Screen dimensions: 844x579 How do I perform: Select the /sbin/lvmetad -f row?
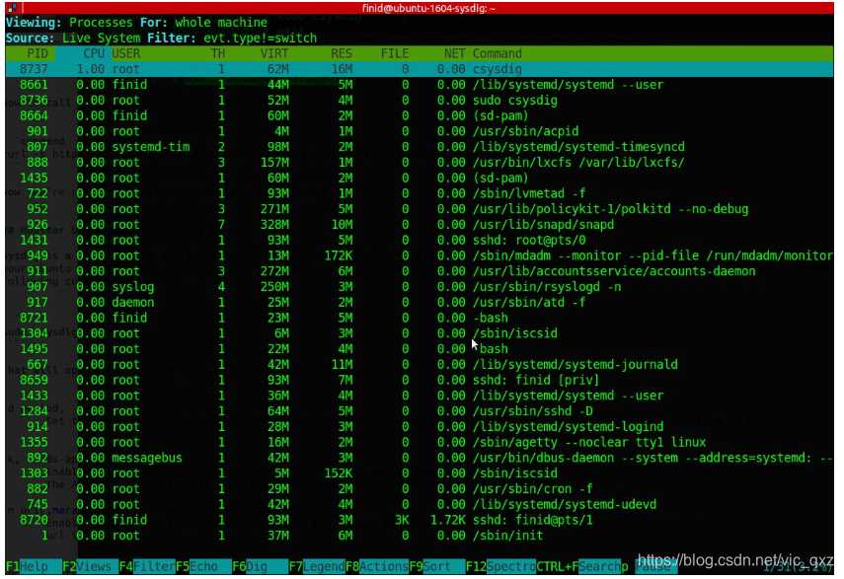tap(420, 193)
